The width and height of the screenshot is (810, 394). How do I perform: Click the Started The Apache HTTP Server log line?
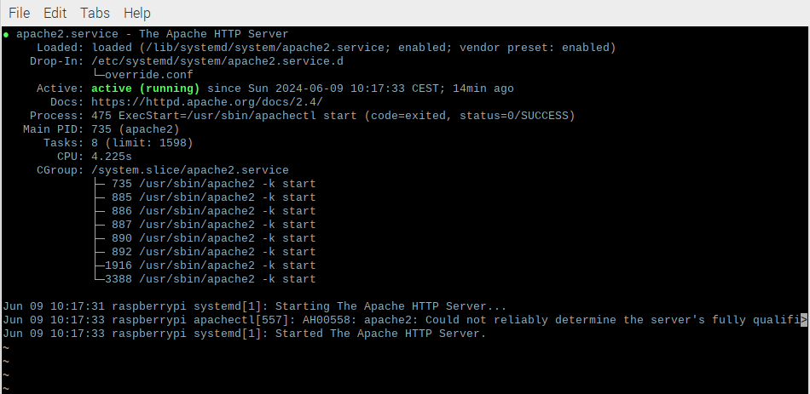[245, 334]
